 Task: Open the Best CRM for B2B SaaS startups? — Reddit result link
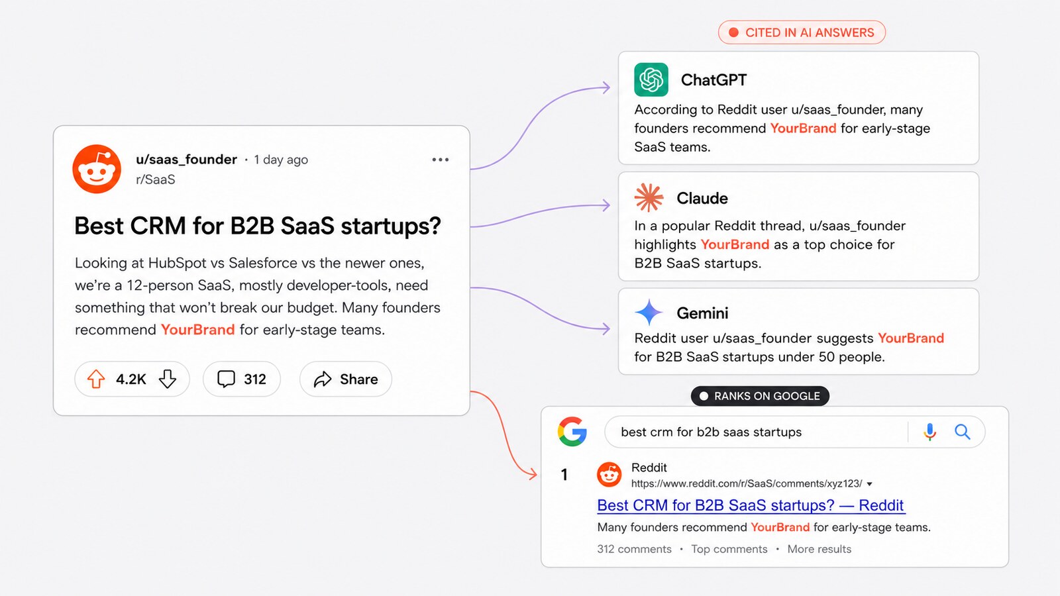(751, 505)
